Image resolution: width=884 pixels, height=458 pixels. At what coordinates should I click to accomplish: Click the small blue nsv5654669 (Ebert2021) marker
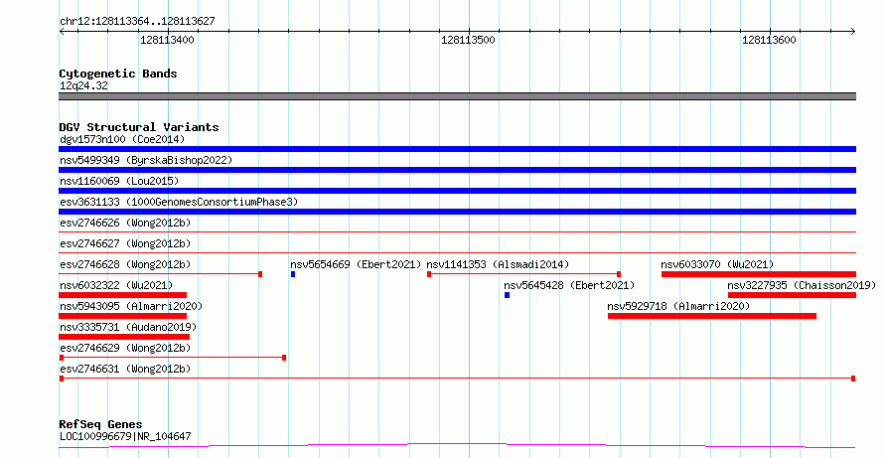[x=293, y=274]
